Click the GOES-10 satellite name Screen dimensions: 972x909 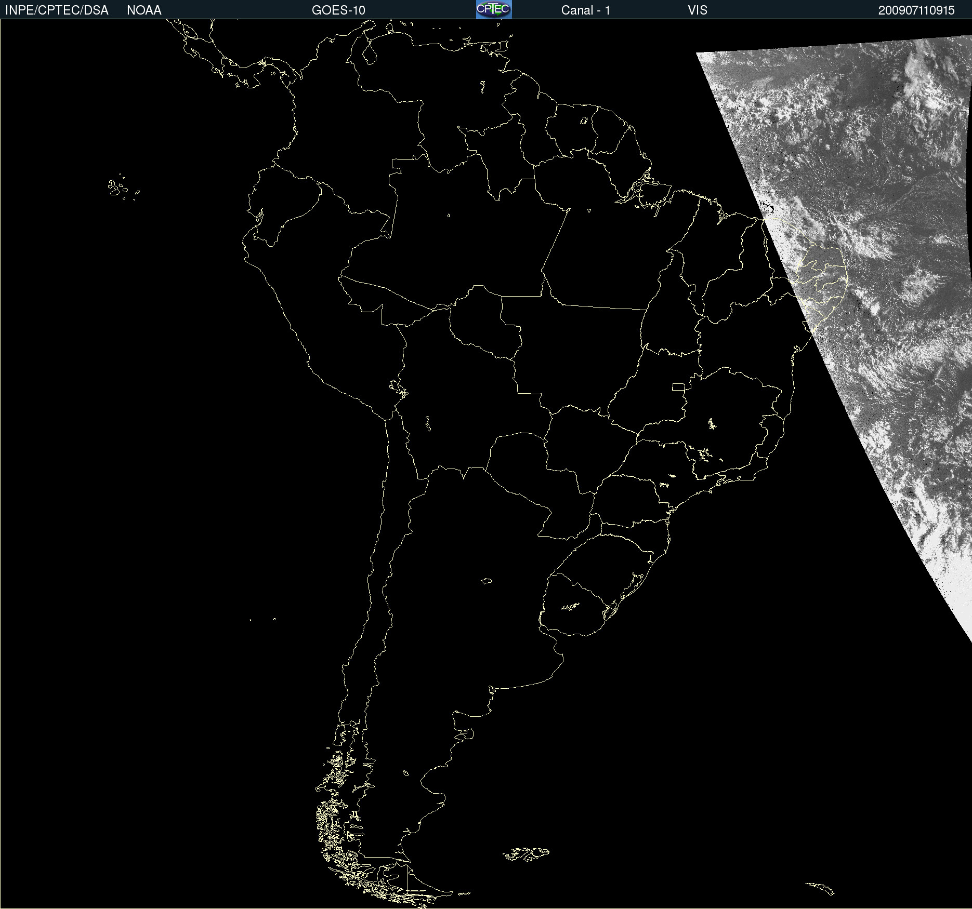pos(338,10)
